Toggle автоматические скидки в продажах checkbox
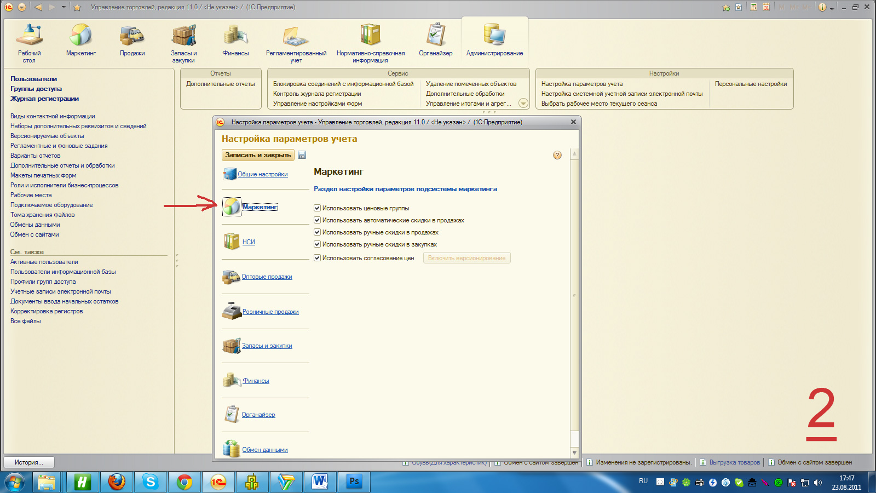 tap(317, 220)
